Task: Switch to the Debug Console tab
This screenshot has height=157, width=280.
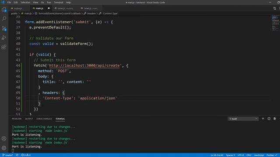Action: [x=44, y=119]
